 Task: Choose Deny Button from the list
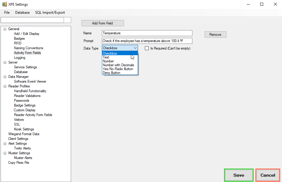[120, 73]
